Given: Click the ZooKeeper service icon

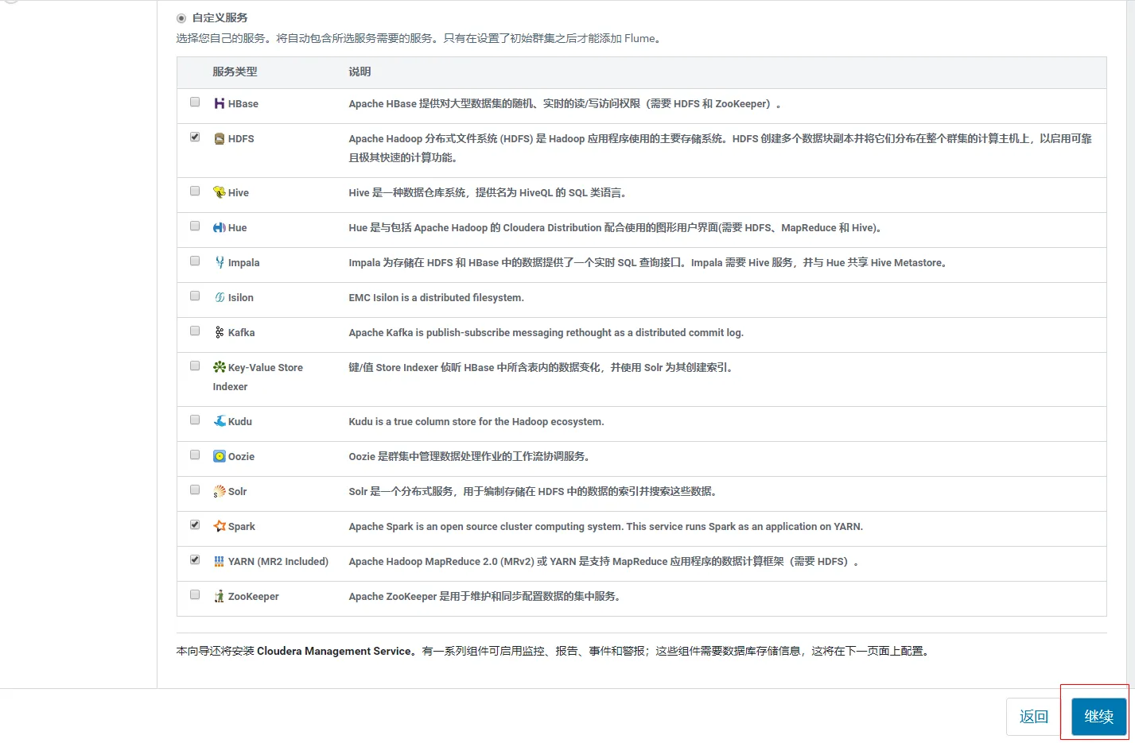Looking at the screenshot, I should (220, 596).
